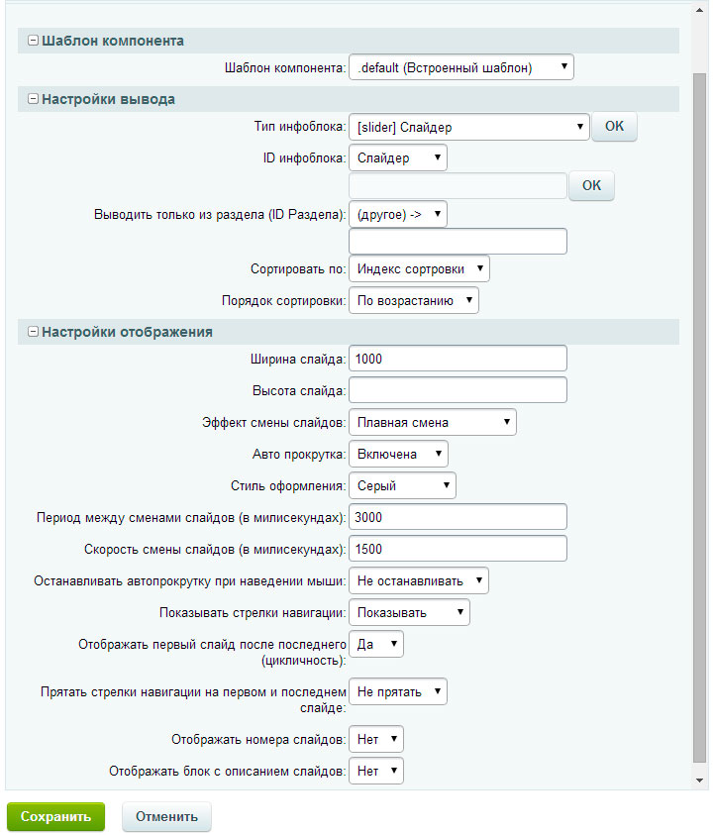Screen dimensions: 713x835
Task: Open the Стиль оформления dropdown
Action: [402, 485]
